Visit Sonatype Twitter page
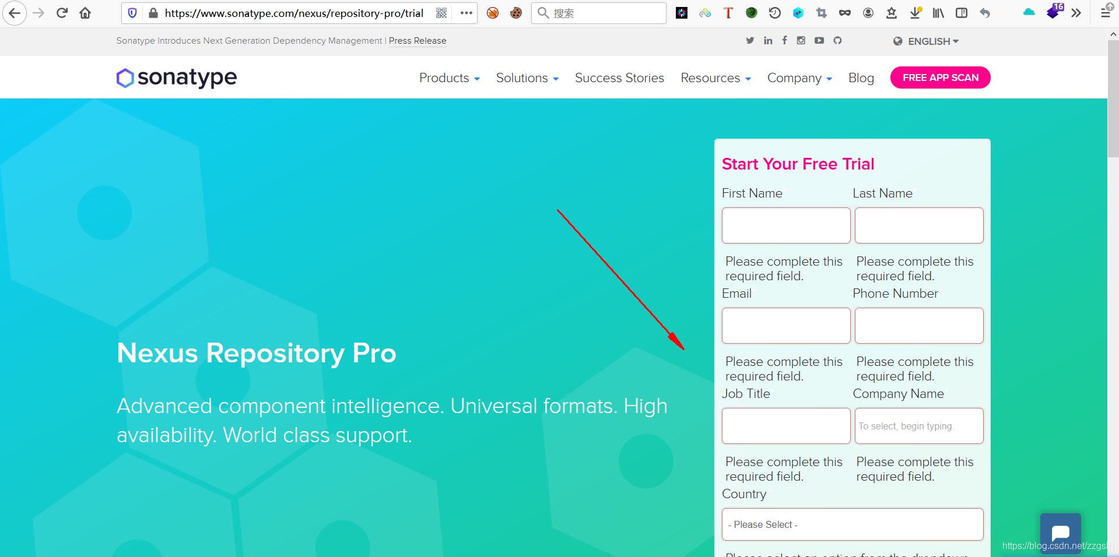Screen dimensions: 1119x557 pos(750,40)
